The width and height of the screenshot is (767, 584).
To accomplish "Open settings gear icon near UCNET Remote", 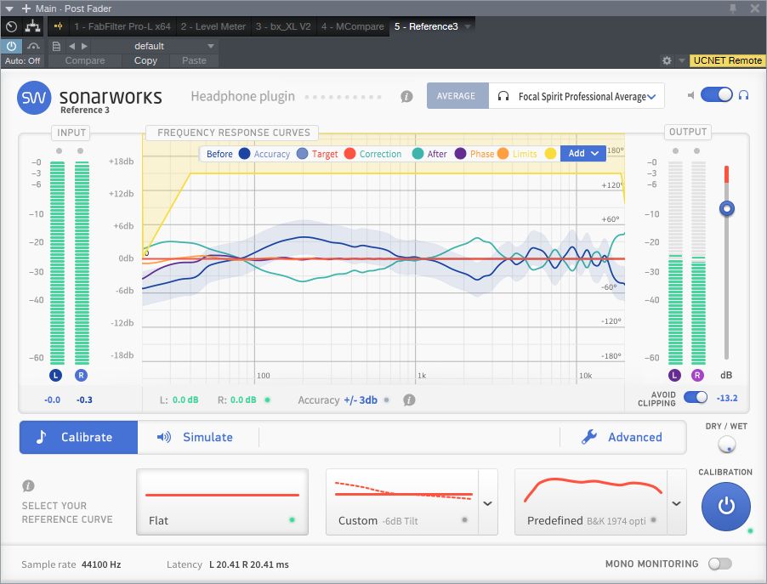I will (667, 60).
